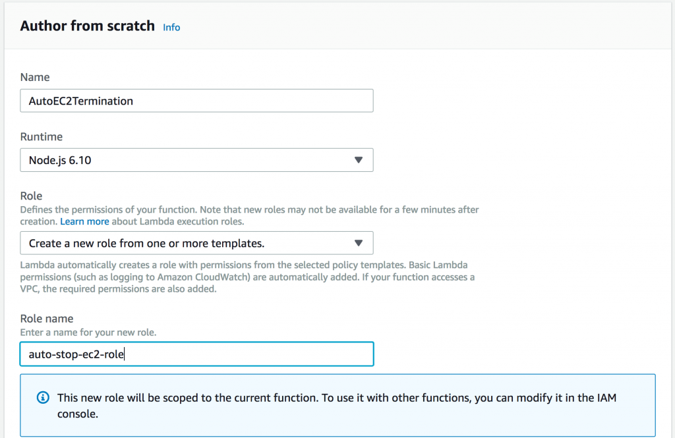Click the Name field label
The width and height of the screenshot is (675, 438).
click(x=35, y=77)
